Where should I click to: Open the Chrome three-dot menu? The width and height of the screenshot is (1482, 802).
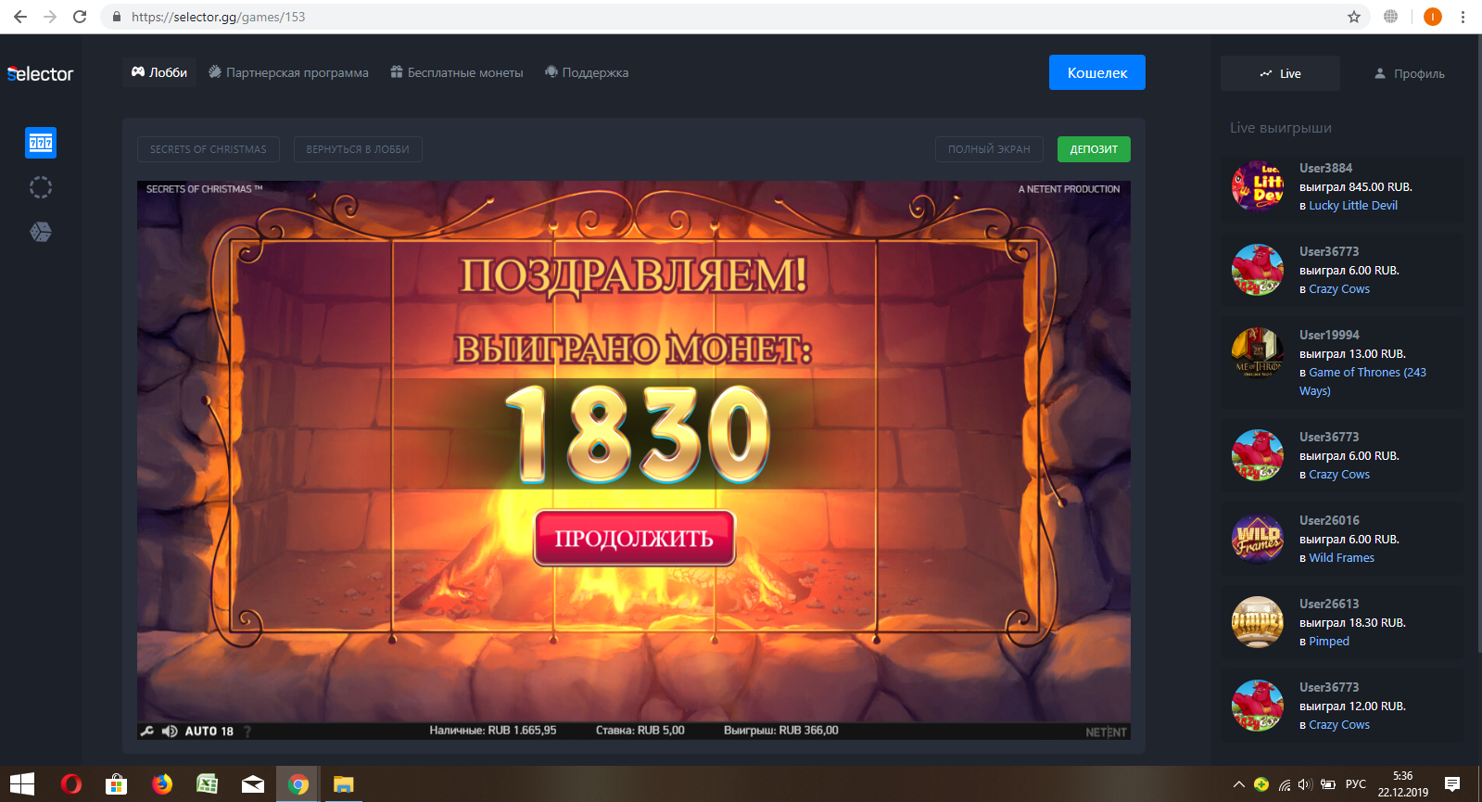click(x=1463, y=17)
